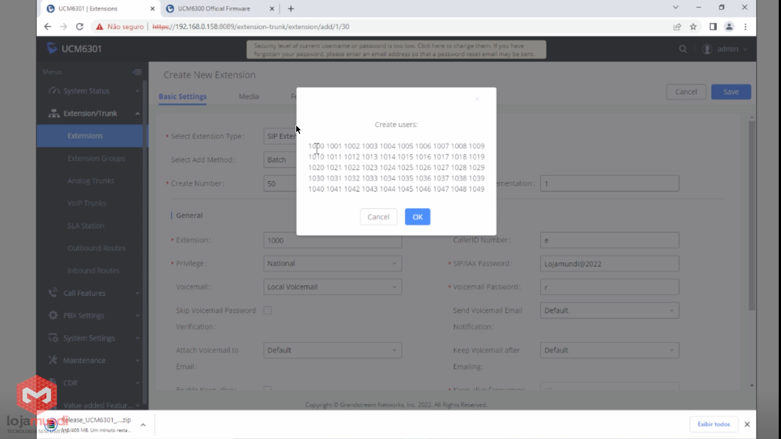Bookmark this page with the star icon

click(x=694, y=26)
